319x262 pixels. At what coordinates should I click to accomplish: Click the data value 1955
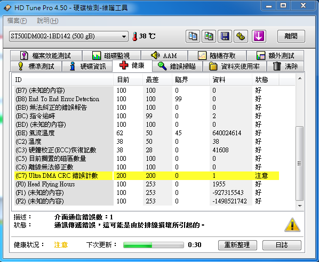tap(219, 184)
